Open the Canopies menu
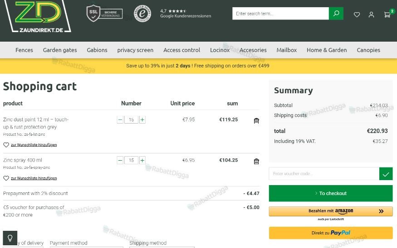The width and height of the screenshot is (397, 248). pos(368,50)
